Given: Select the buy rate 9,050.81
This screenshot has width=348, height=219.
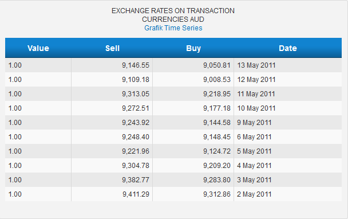Looking at the screenshot, I should pos(217,65).
